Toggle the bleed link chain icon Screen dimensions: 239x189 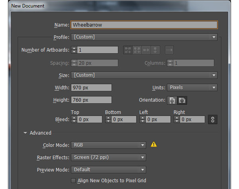click(x=213, y=120)
